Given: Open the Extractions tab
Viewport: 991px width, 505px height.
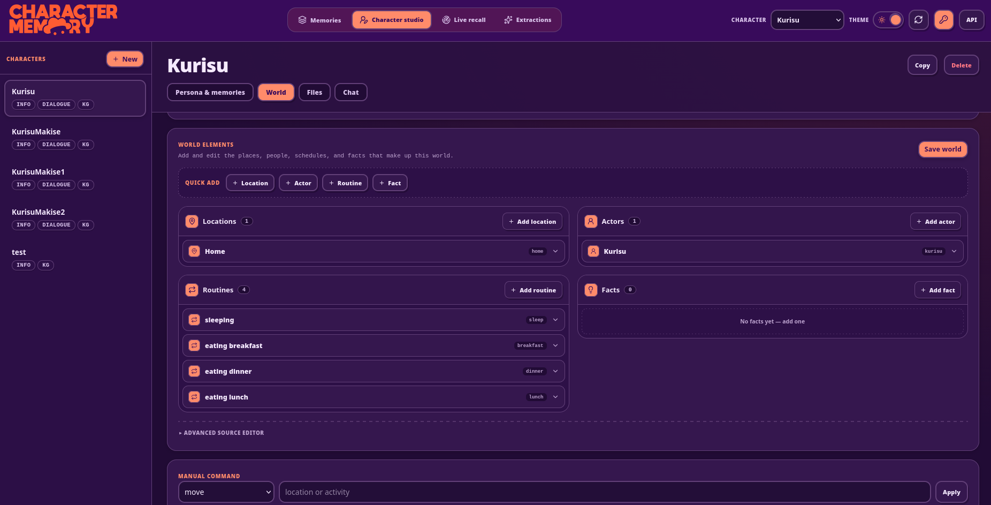Looking at the screenshot, I should tap(528, 20).
